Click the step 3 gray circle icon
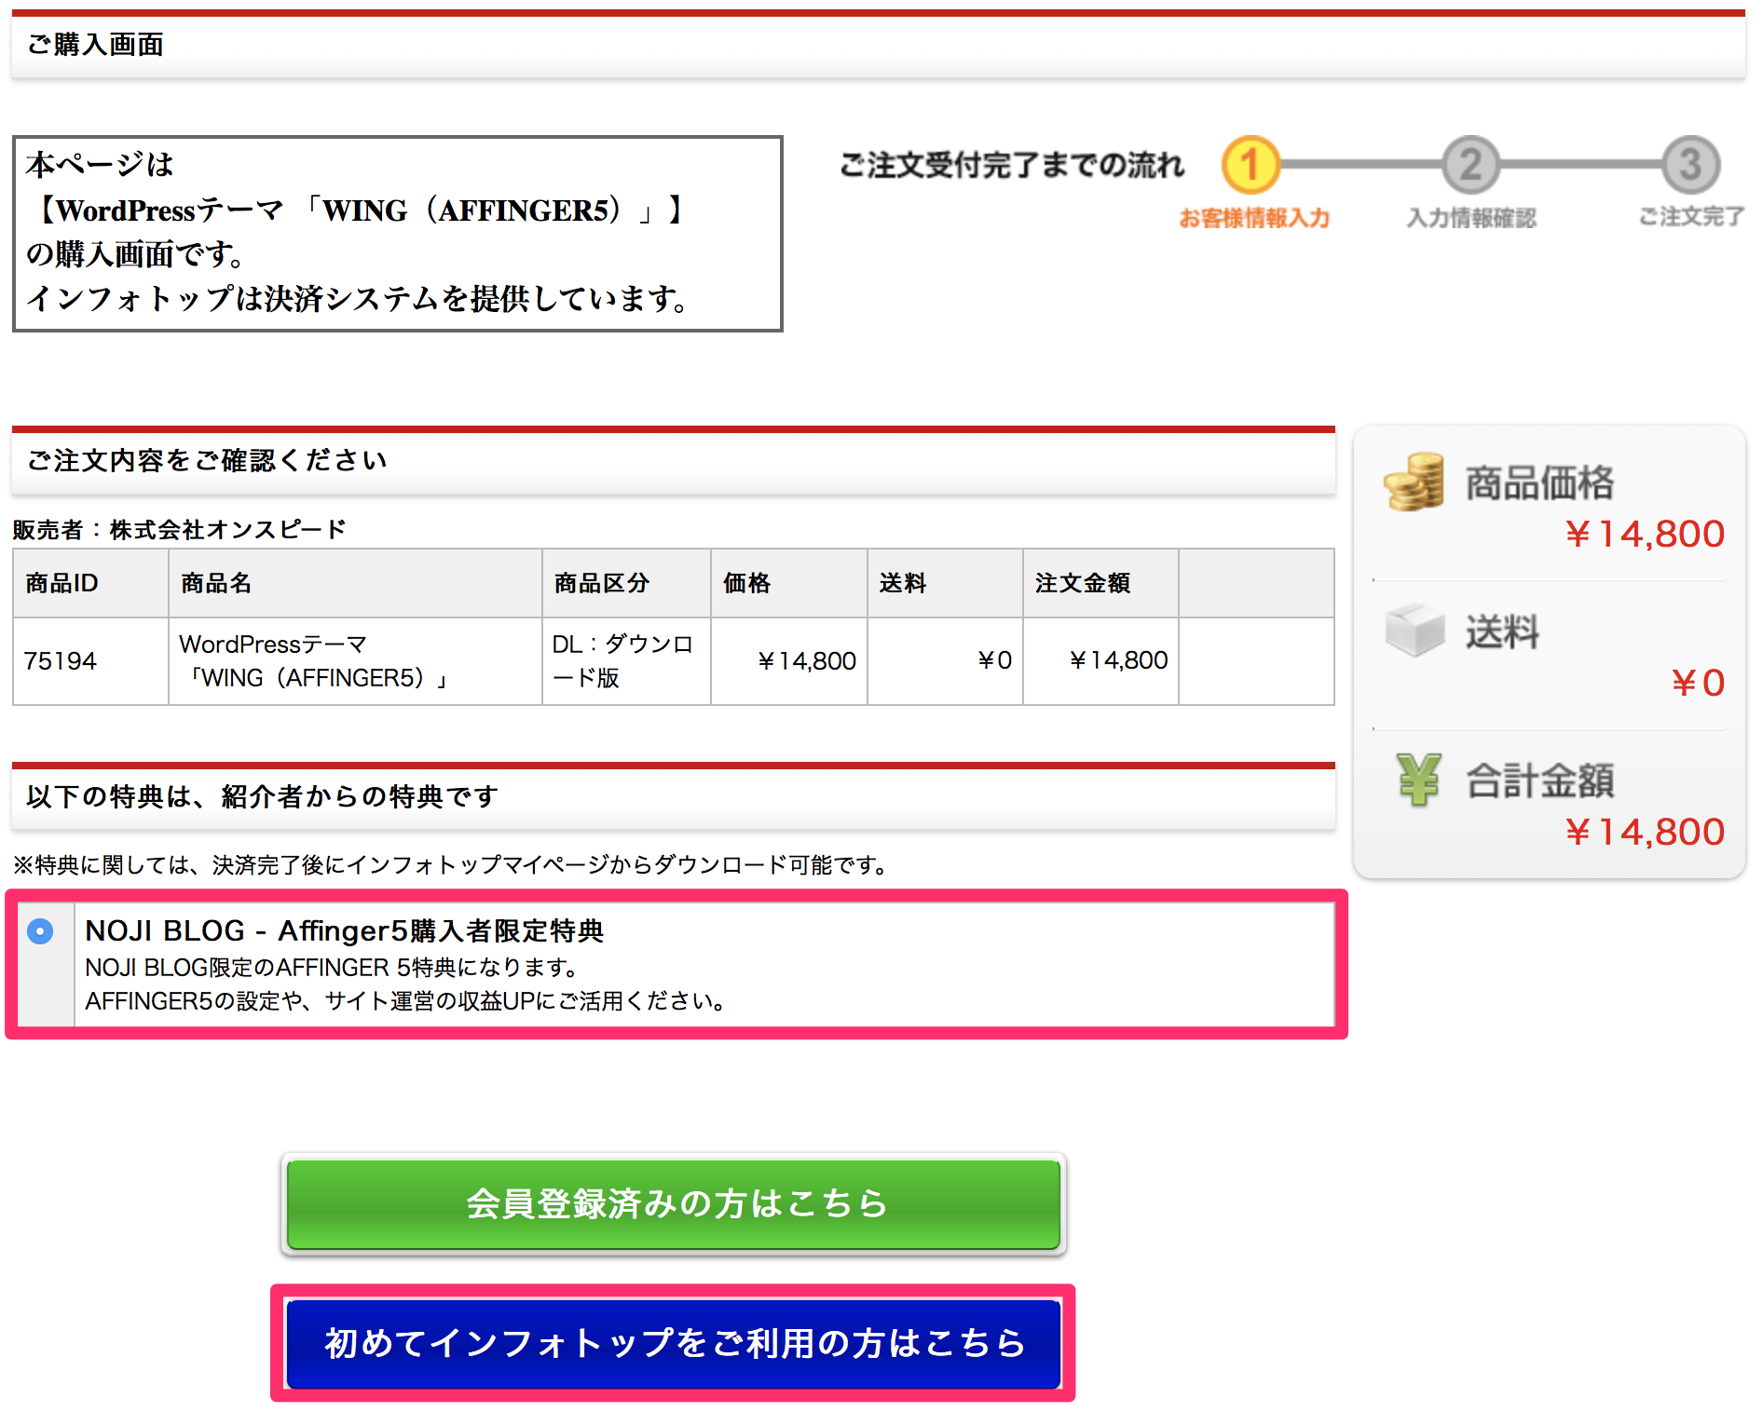This screenshot has height=1425, width=1763. tap(1690, 165)
